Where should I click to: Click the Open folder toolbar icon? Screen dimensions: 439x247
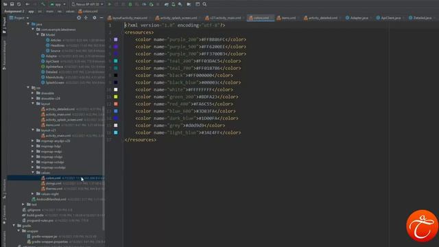click(x=5, y=4)
